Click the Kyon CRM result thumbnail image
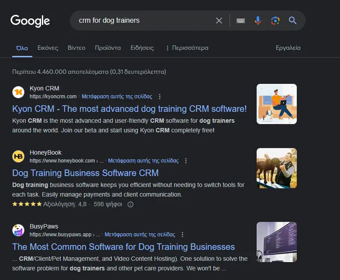This screenshot has height=280, width=340. pyautogui.click(x=276, y=104)
